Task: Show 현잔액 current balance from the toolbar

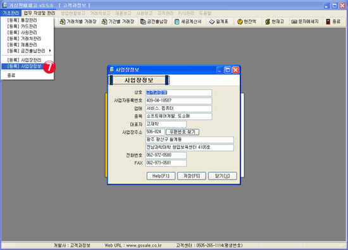Action: [247, 21]
